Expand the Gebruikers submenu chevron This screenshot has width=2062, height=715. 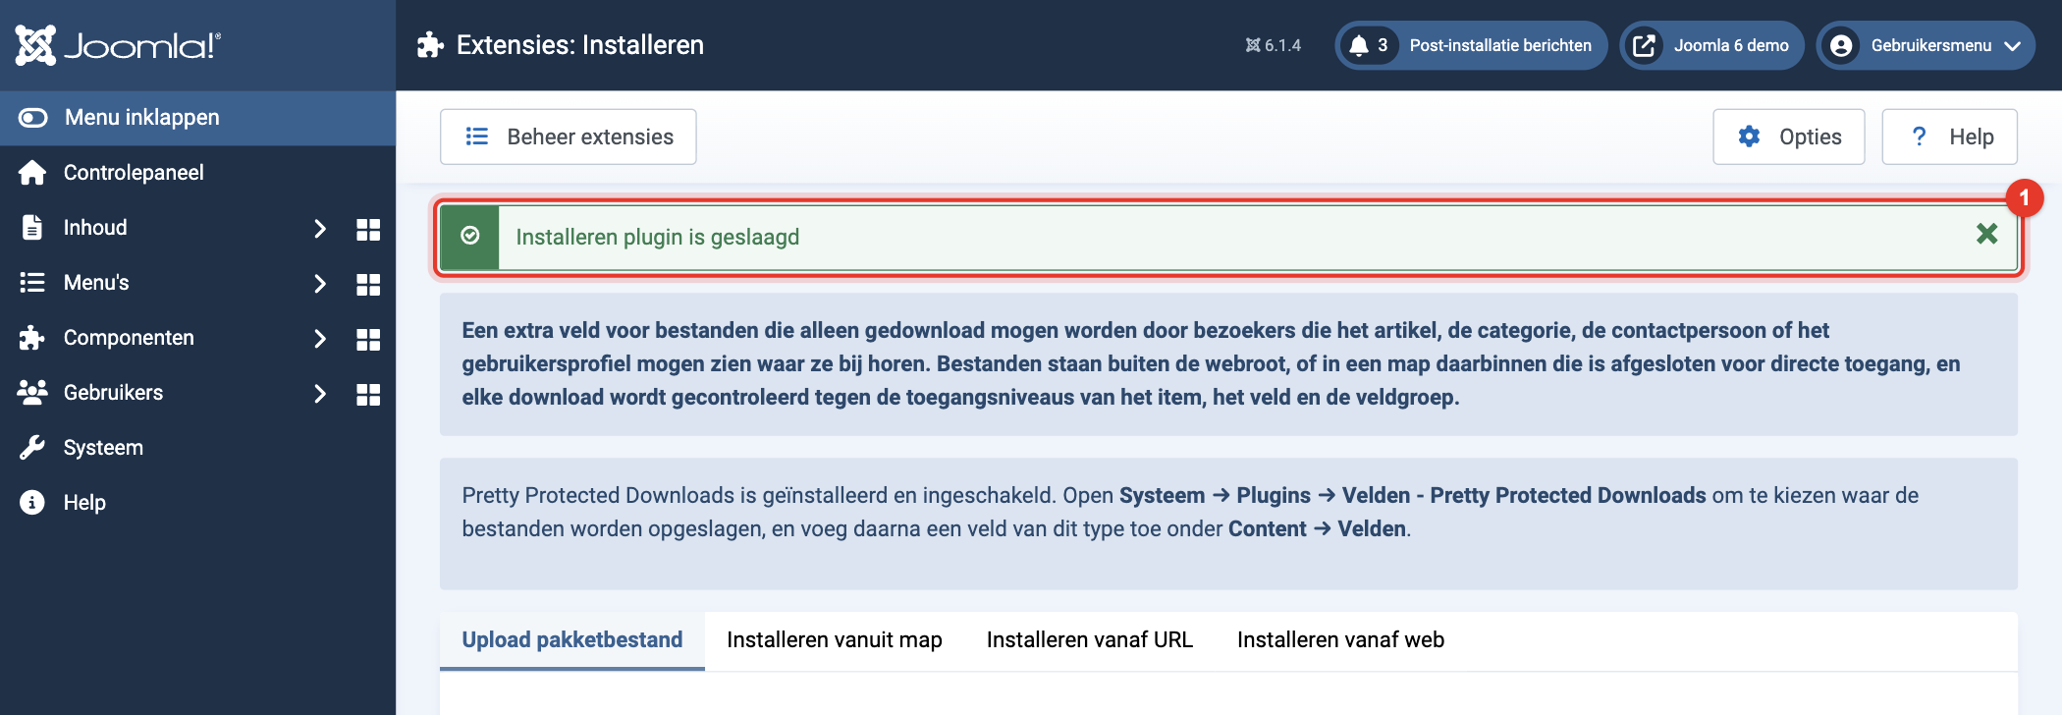(x=319, y=394)
